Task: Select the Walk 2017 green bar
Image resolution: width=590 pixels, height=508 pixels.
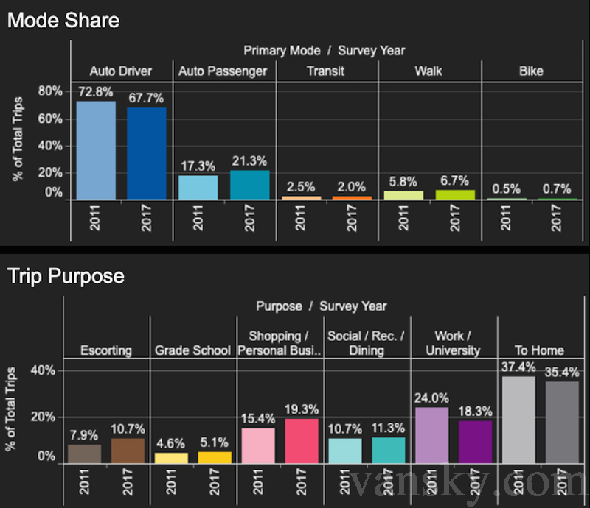Action: coord(454,195)
